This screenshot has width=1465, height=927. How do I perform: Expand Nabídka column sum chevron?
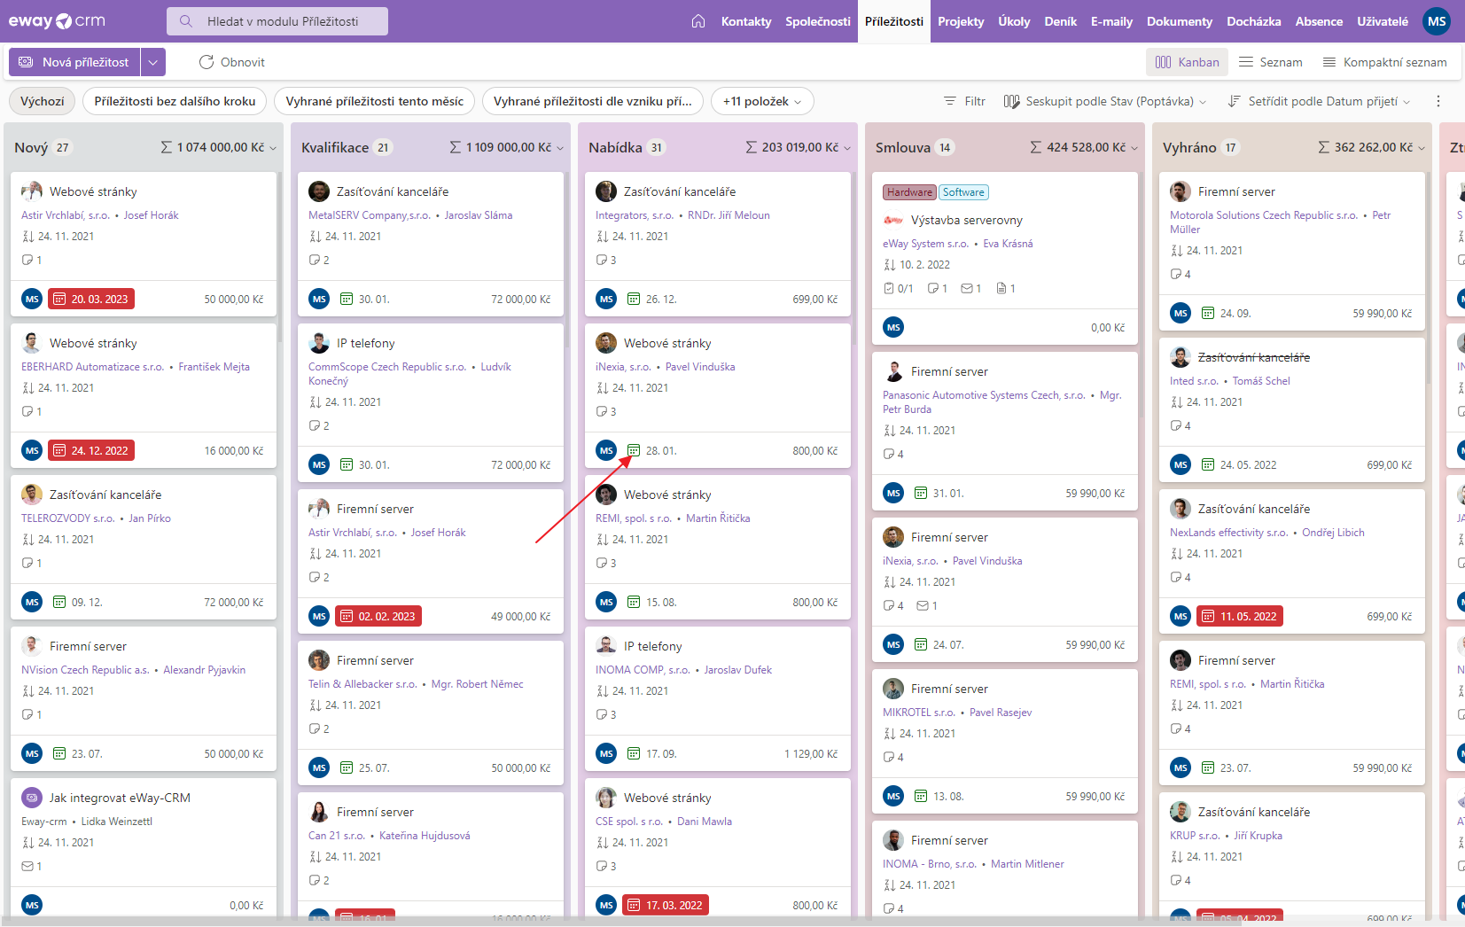pyautogui.click(x=847, y=148)
